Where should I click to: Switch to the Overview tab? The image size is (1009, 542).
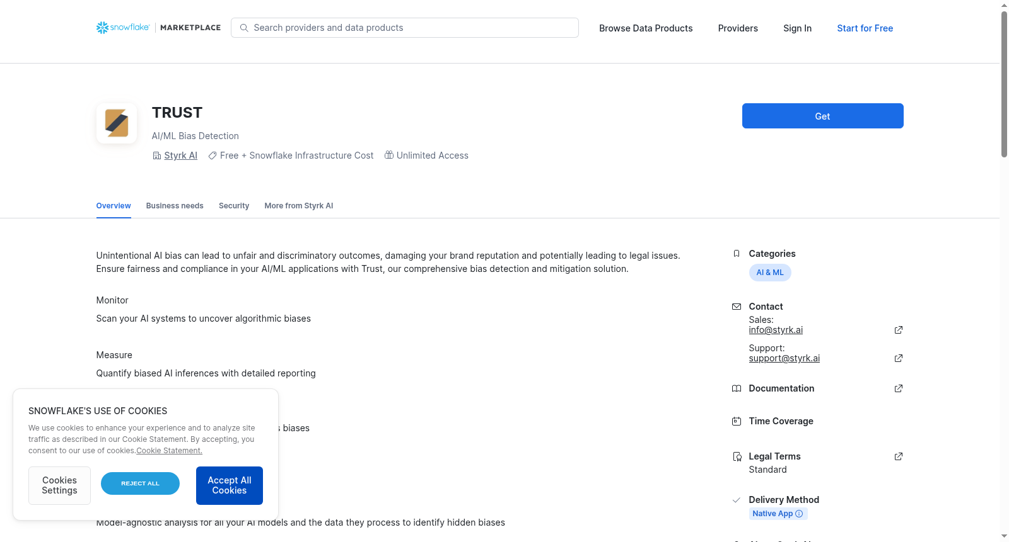click(114, 206)
